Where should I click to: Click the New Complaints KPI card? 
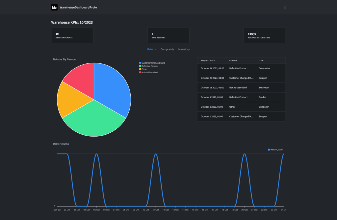(x=72, y=35)
